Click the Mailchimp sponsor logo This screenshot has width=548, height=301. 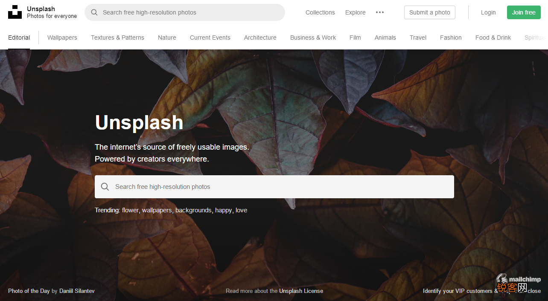(518, 280)
